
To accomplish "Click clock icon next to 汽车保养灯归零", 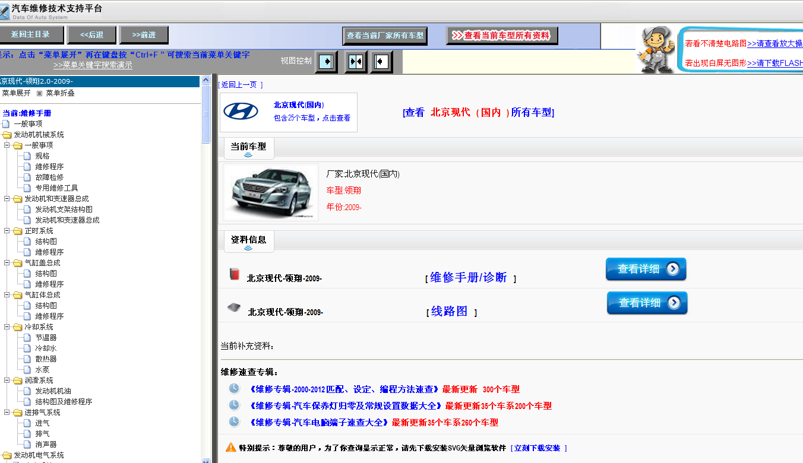I will click(x=234, y=405).
